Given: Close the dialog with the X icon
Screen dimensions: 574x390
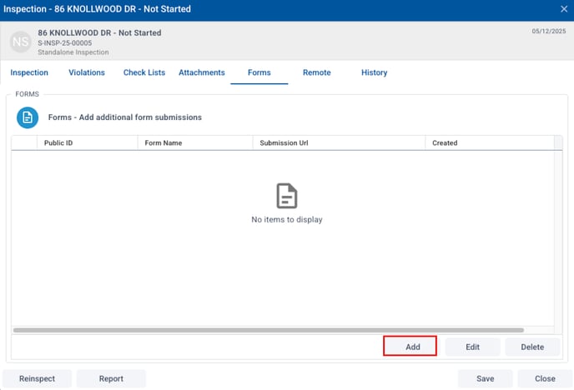Looking at the screenshot, I should (563, 9).
